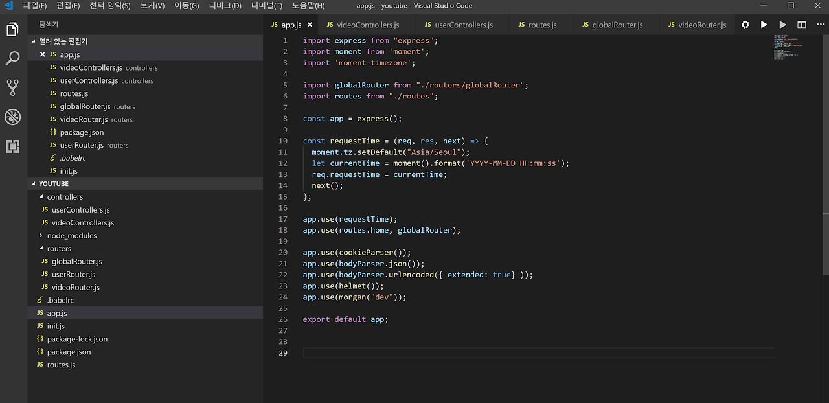Open the 디버그(D) menu

coord(225,6)
